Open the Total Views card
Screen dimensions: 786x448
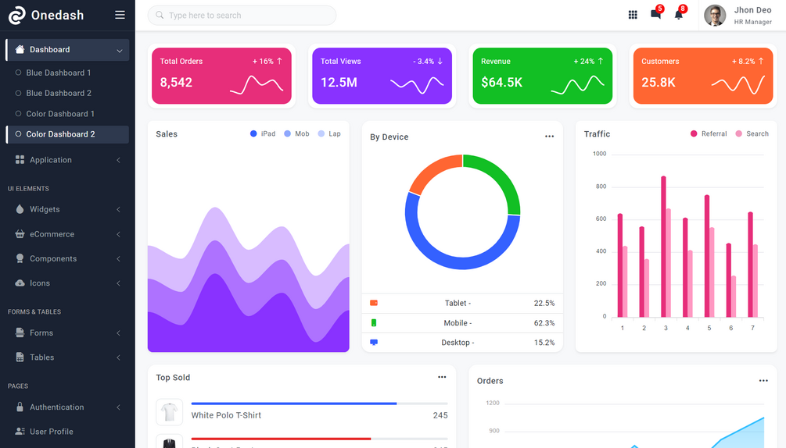pos(382,76)
